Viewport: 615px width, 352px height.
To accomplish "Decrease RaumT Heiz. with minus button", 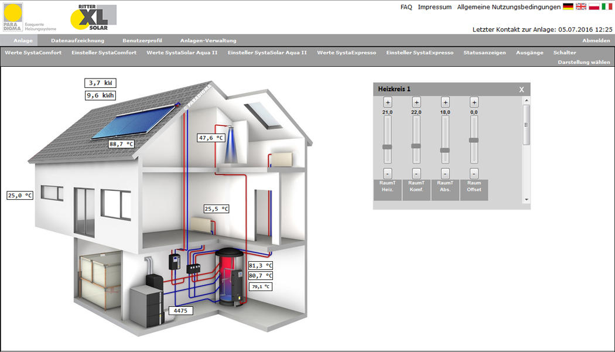I will coord(388,173).
